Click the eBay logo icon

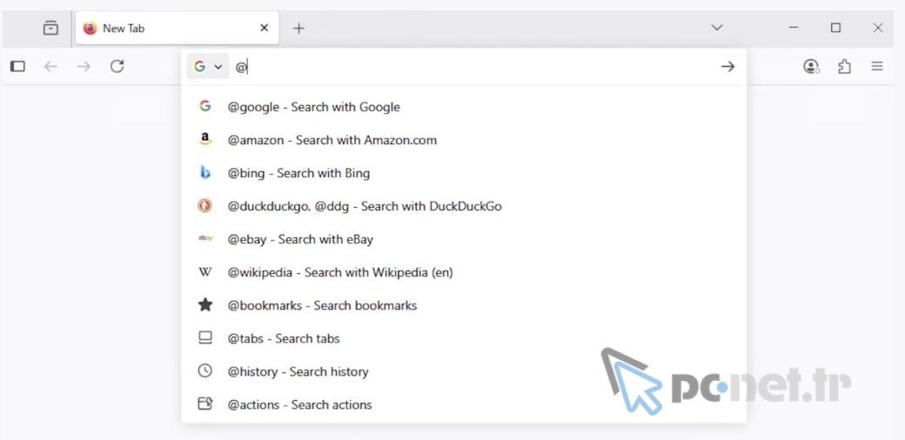[205, 238]
